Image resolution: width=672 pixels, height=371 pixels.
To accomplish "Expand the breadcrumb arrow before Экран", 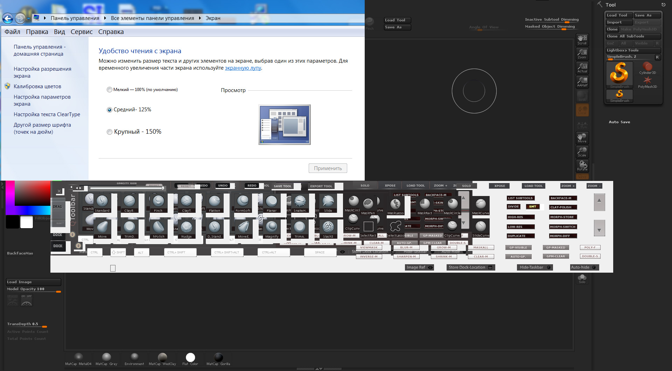I will 200,18.
